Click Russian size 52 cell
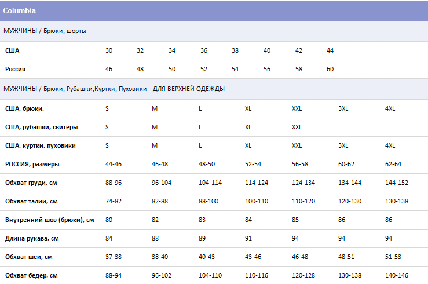428x284 pixels. pos(204,69)
